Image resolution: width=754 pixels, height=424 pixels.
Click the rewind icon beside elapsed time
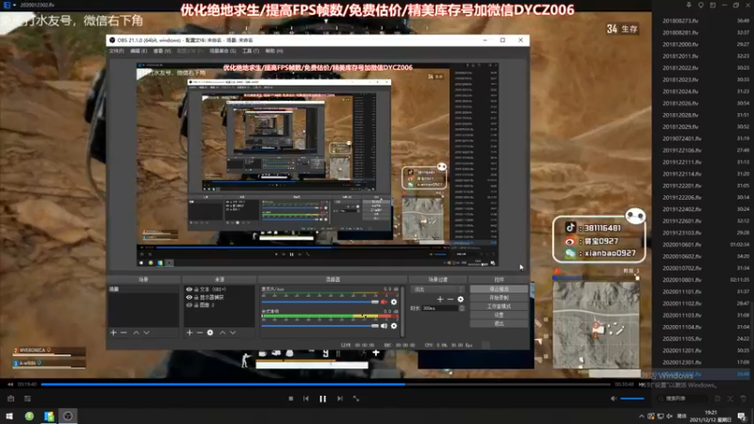[10, 384]
